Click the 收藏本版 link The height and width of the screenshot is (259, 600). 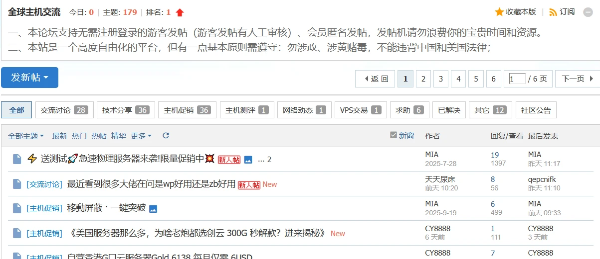click(x=521, y=12)
